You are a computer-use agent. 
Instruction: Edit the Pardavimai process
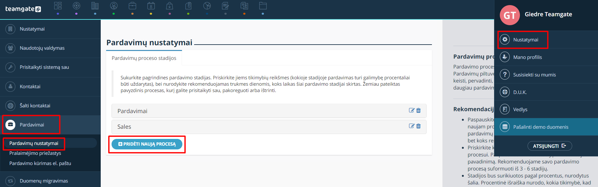click(x=412, y=111)
